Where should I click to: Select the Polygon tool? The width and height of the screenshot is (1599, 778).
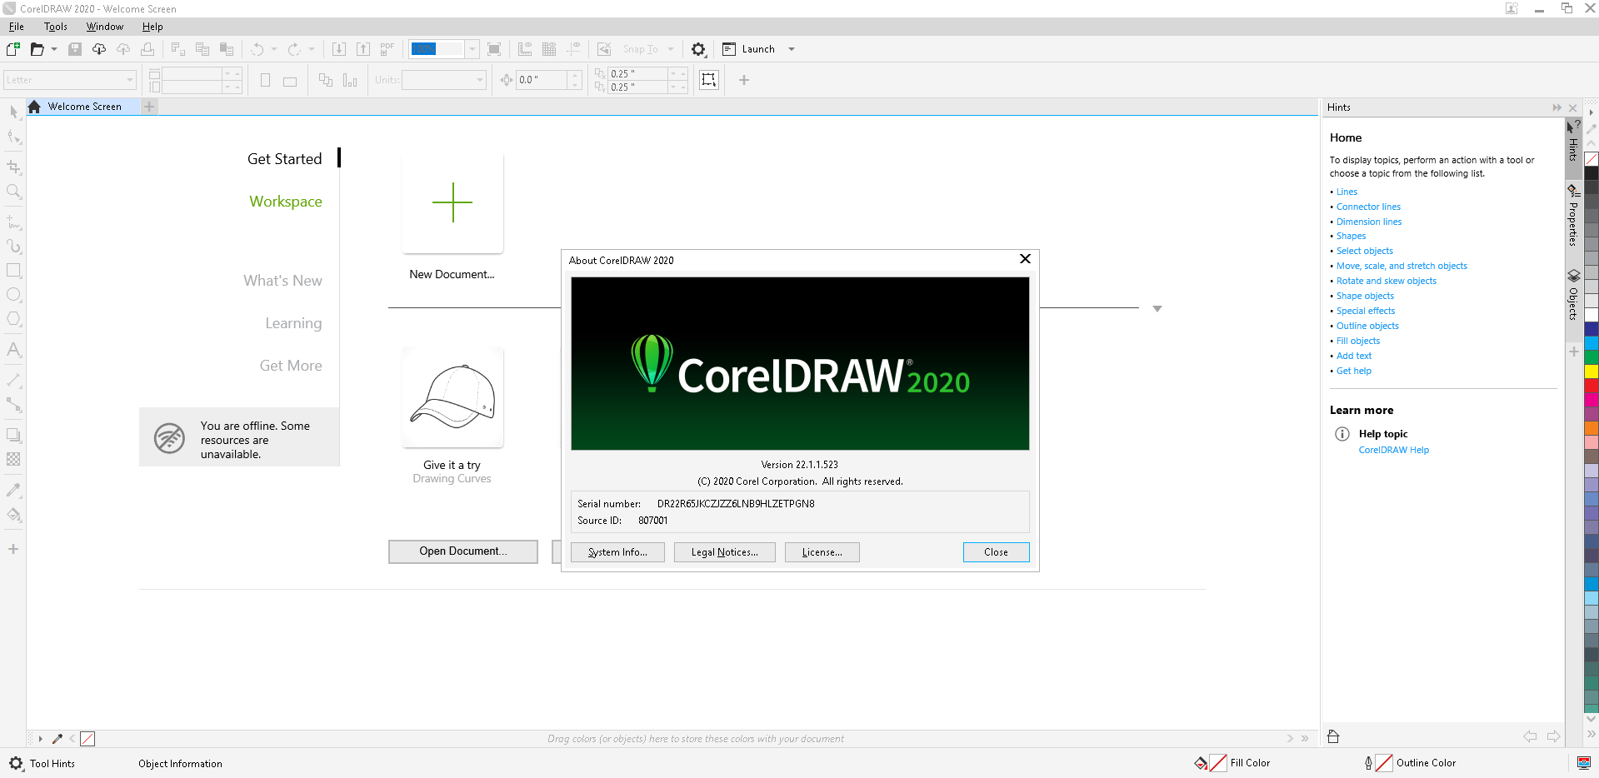tap(13, 319)
